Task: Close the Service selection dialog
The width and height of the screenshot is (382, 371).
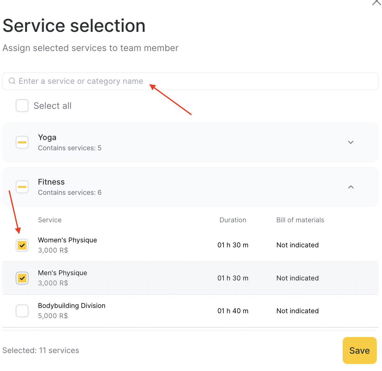Action: [376, 2]
